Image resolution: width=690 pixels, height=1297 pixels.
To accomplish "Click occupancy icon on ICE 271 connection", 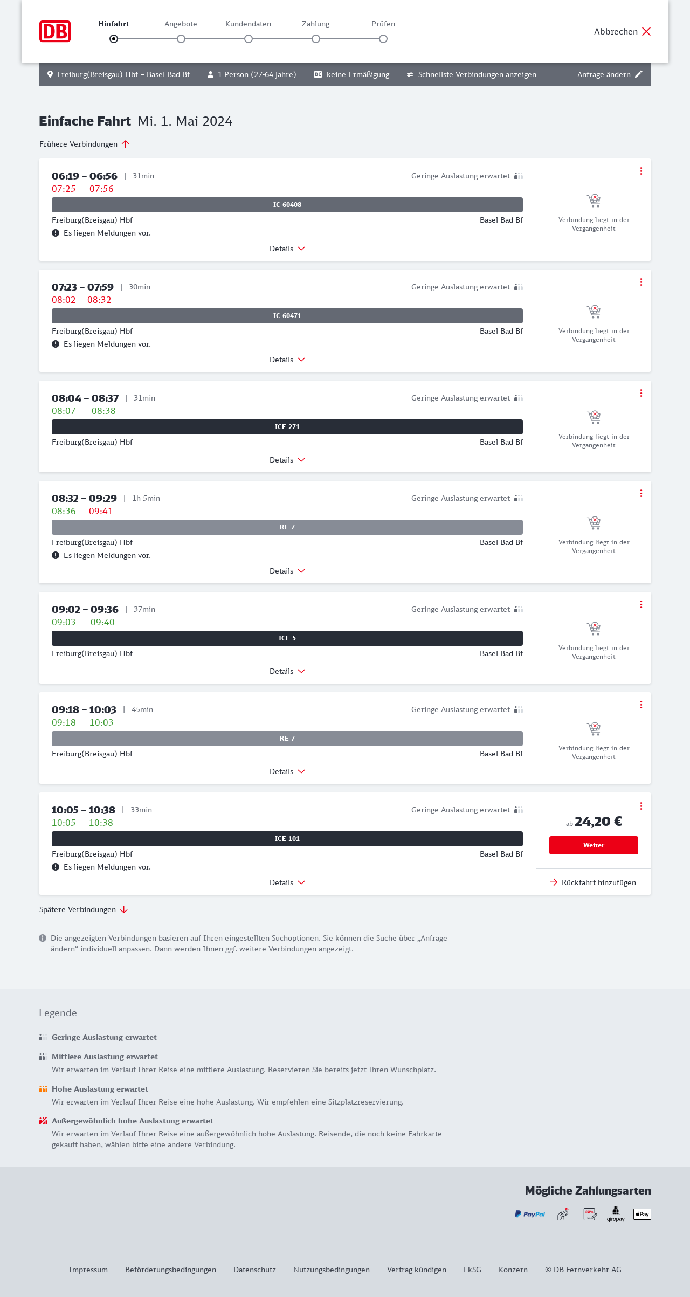I will [x=519, y=398].
